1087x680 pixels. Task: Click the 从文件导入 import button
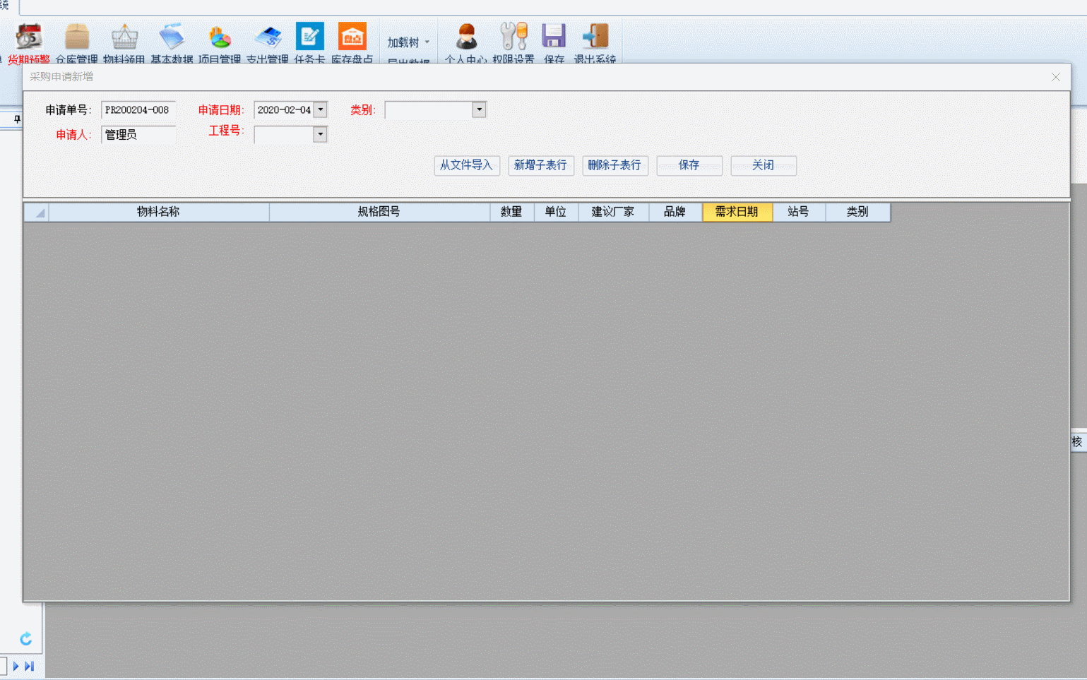pyautogui.click(x=466, y=165)
